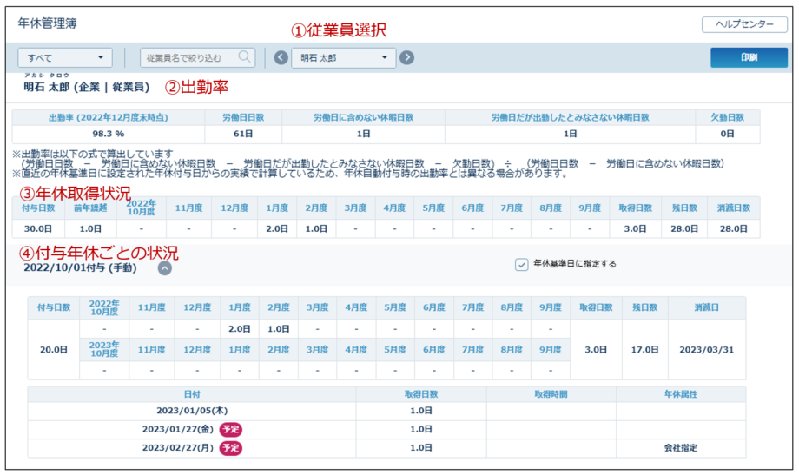Click the 98.3 % attendance rate value
Image resolution: width=799 pixels, height=475 pixels.
[109, 135]
